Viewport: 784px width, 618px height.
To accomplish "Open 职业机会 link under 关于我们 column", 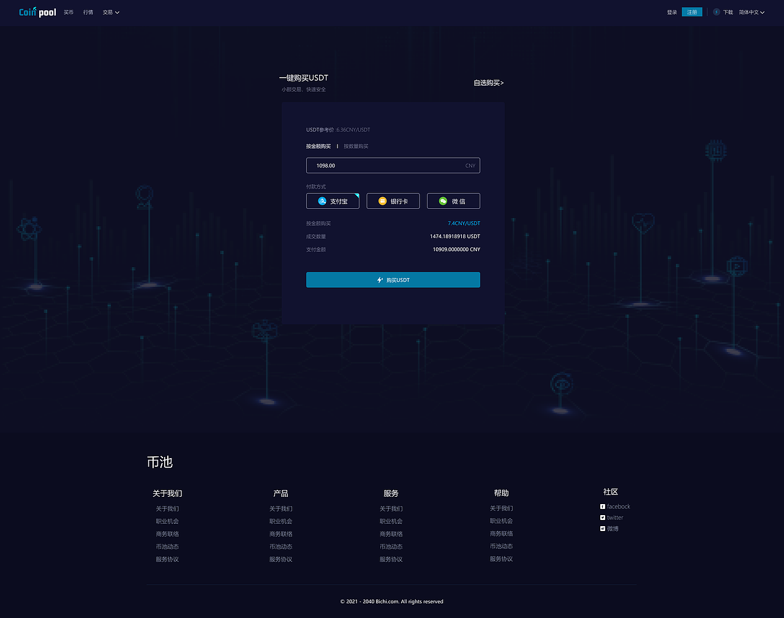I will 167,521.
